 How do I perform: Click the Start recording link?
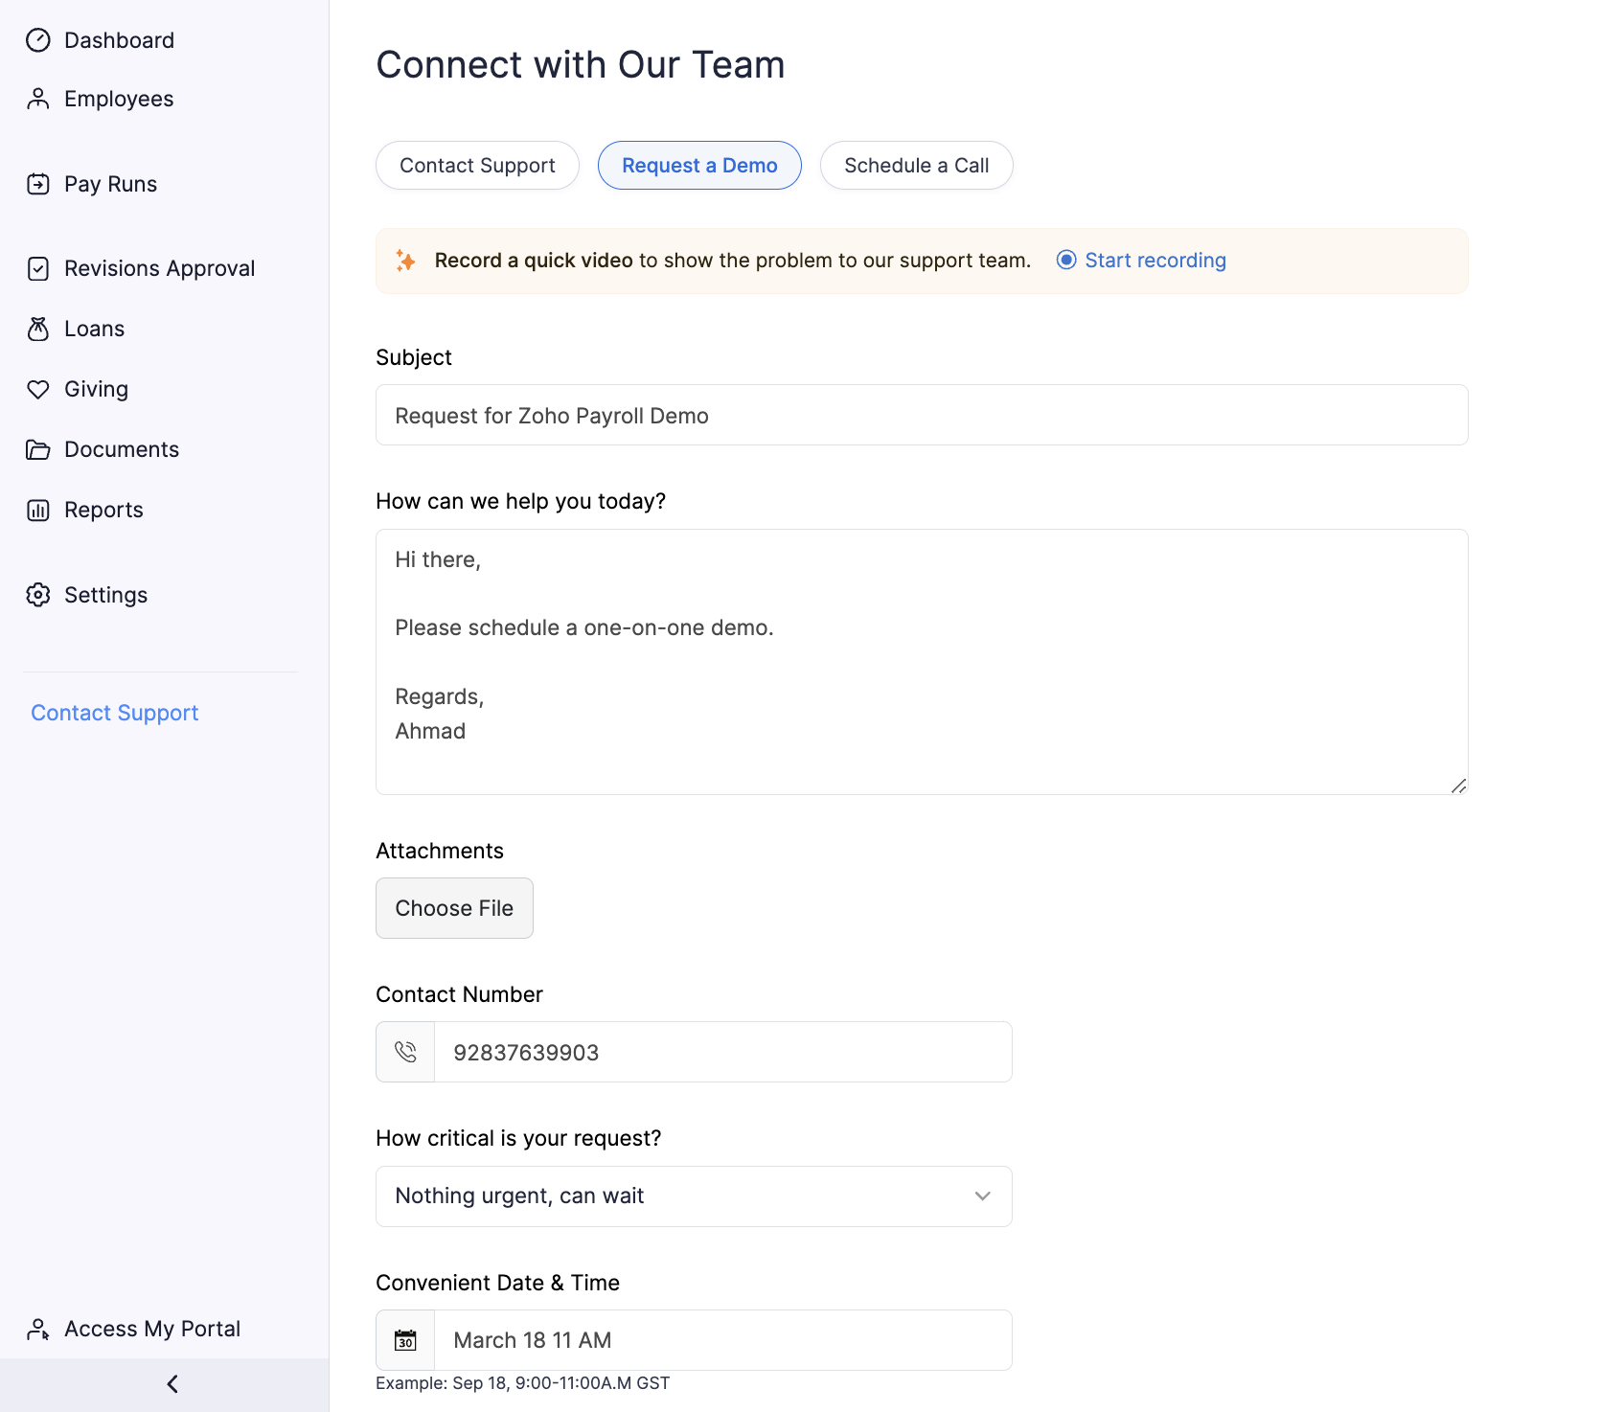point(1154,261)
